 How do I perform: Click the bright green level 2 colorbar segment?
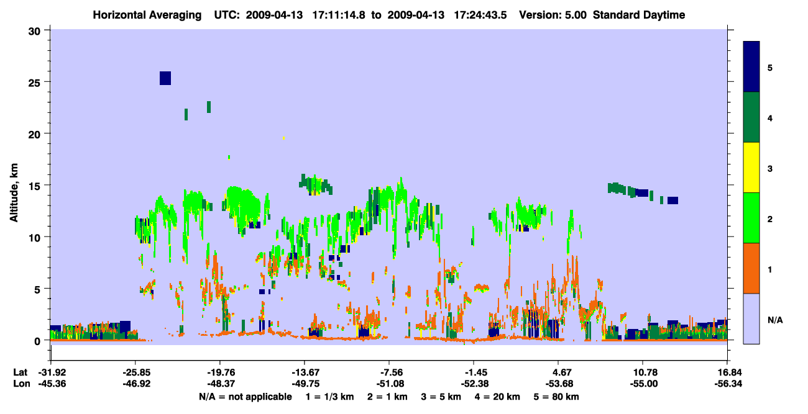click(751, 218)
